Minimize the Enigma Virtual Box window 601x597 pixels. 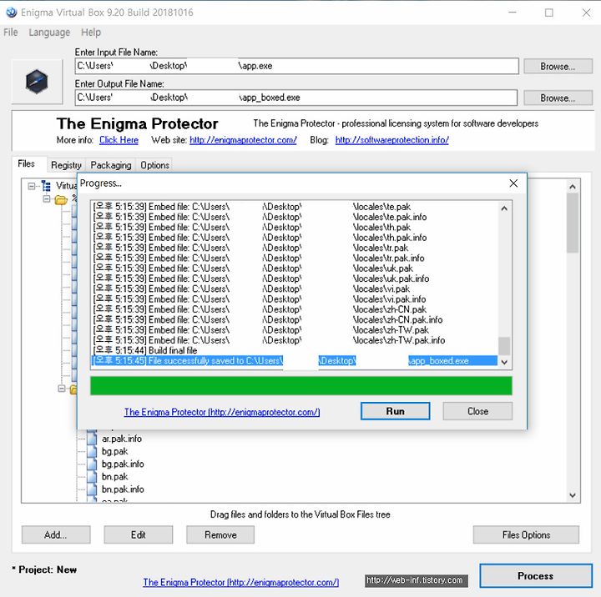pyautogui.click(x=513, y=13)
